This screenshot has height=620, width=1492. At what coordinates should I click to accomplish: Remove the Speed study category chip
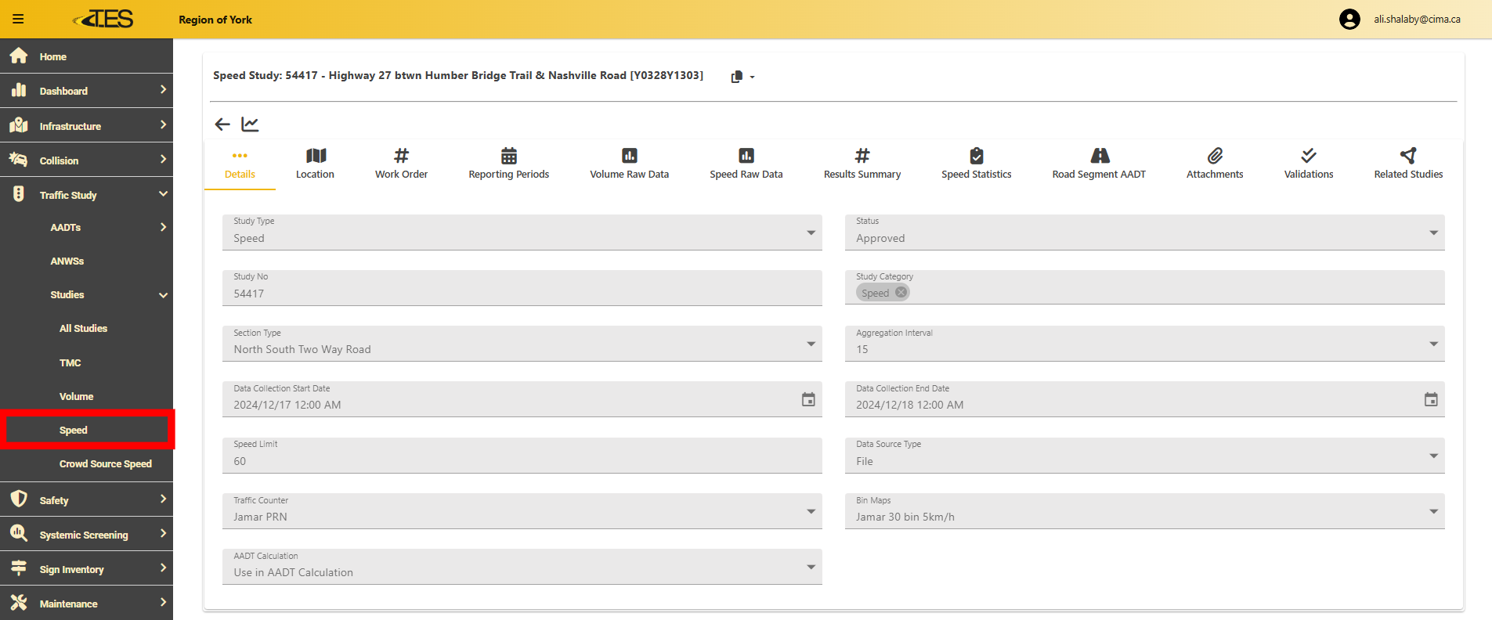pyautogui.click(x=901, y=293)
